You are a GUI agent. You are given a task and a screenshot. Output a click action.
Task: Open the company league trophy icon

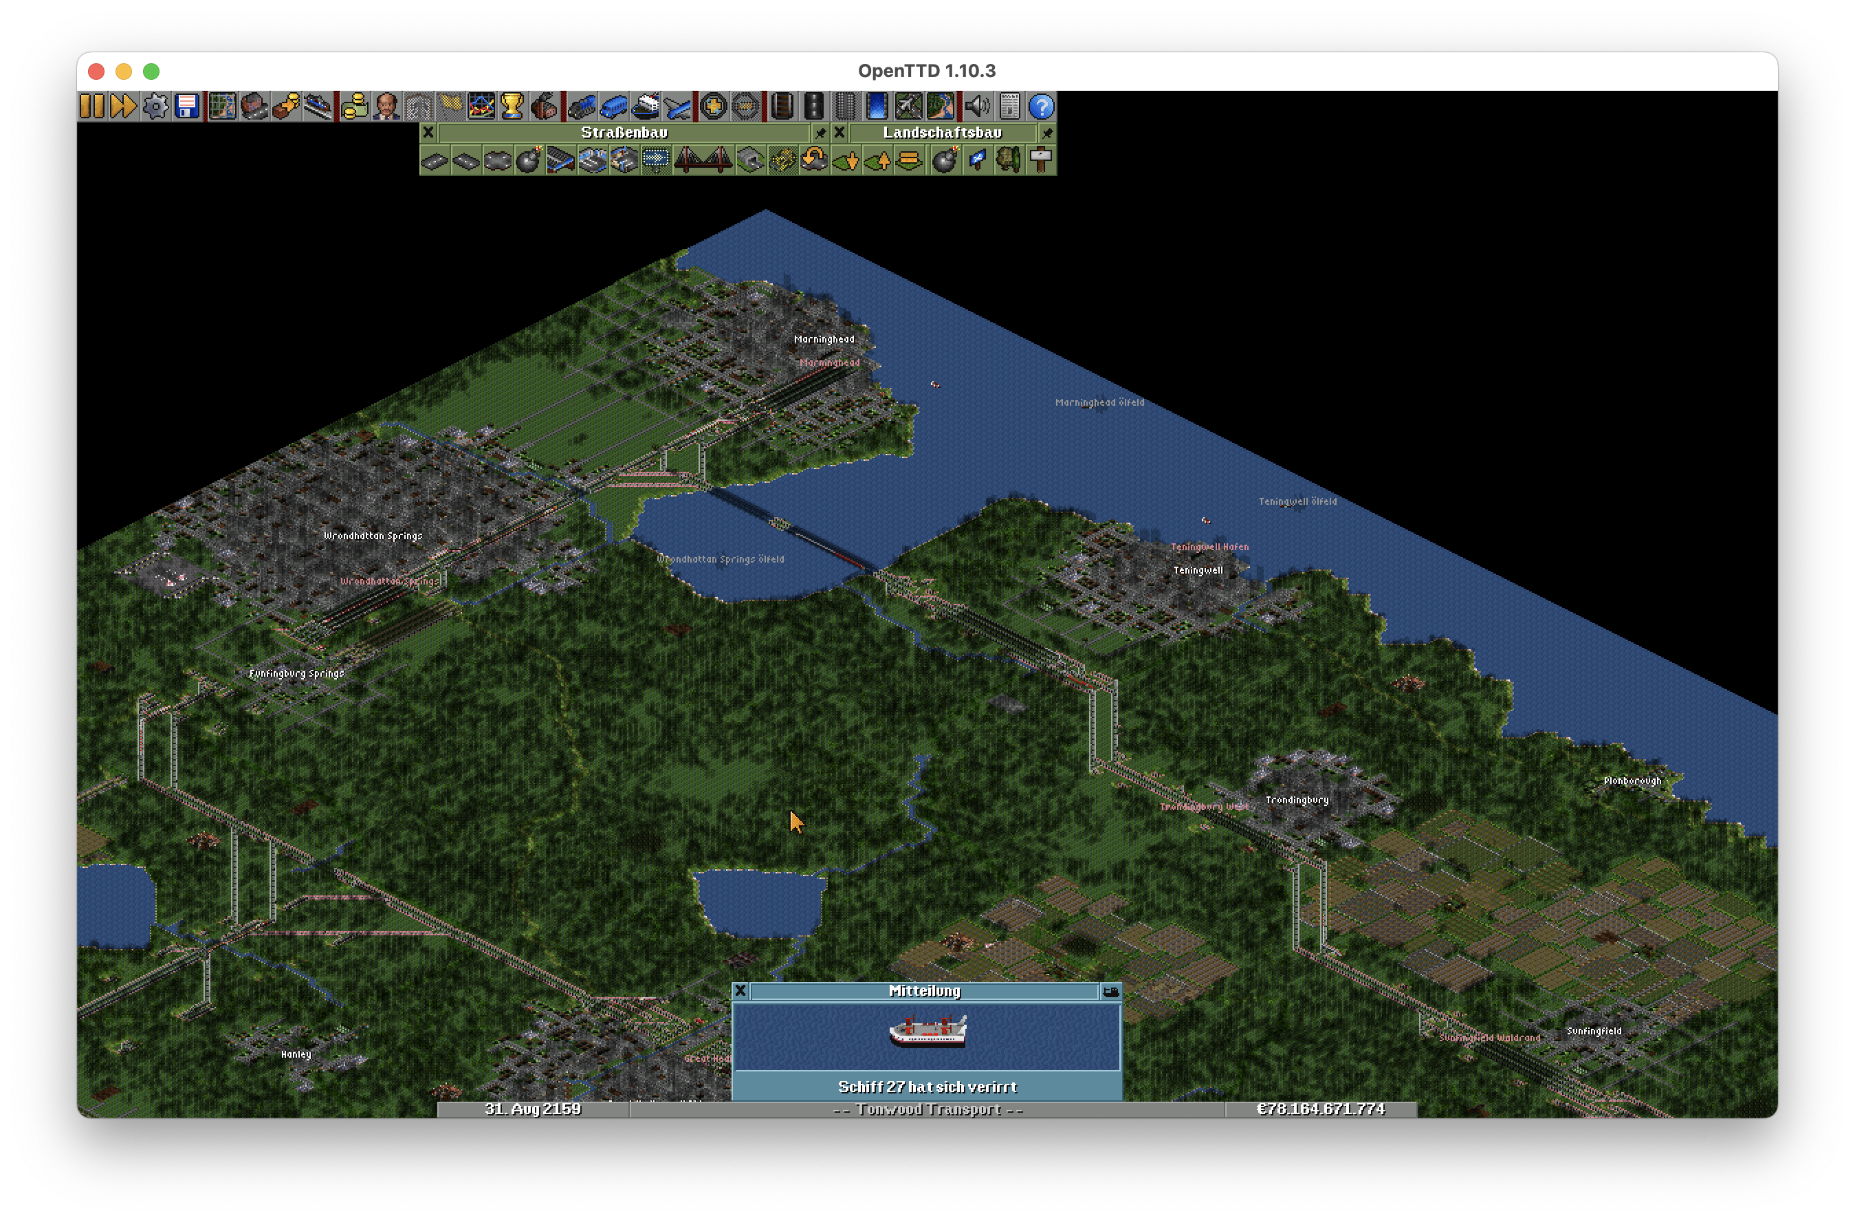[512, 106]
